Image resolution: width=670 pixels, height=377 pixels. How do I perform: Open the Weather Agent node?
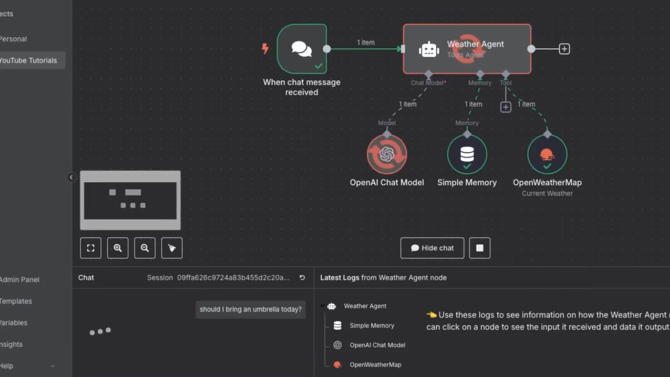tap(467, 49)
